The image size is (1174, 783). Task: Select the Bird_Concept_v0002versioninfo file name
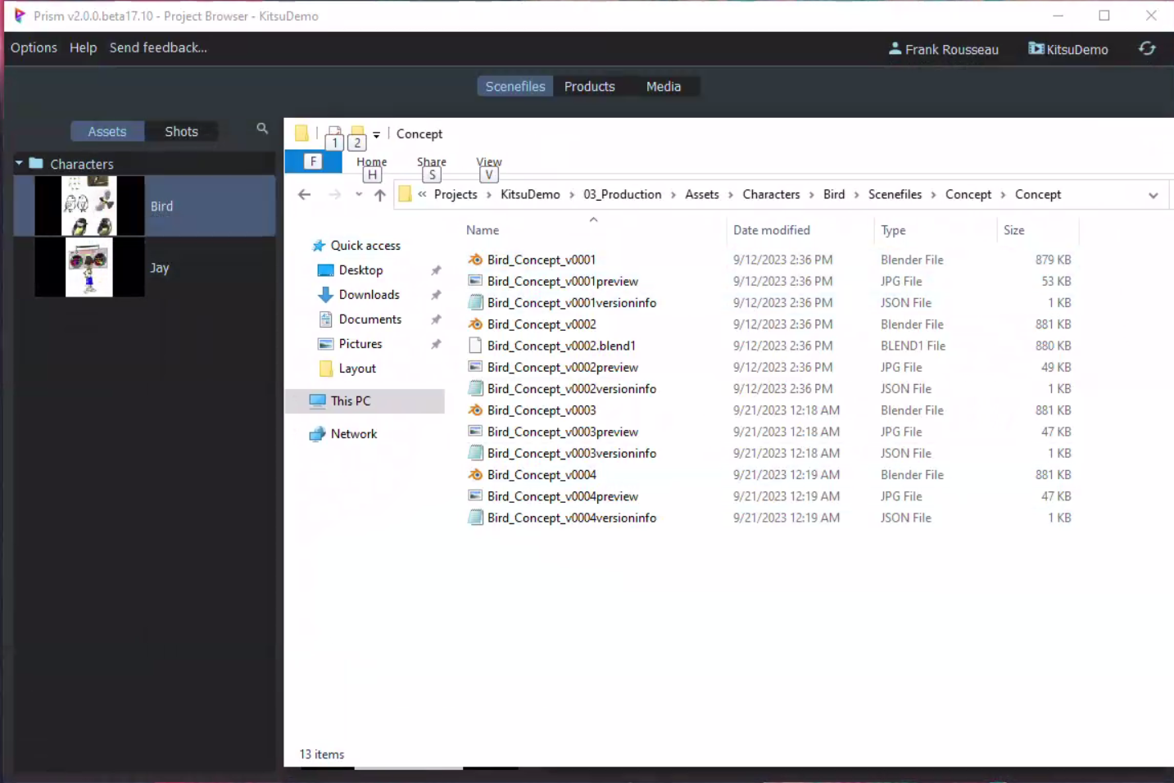coord(572,388)
